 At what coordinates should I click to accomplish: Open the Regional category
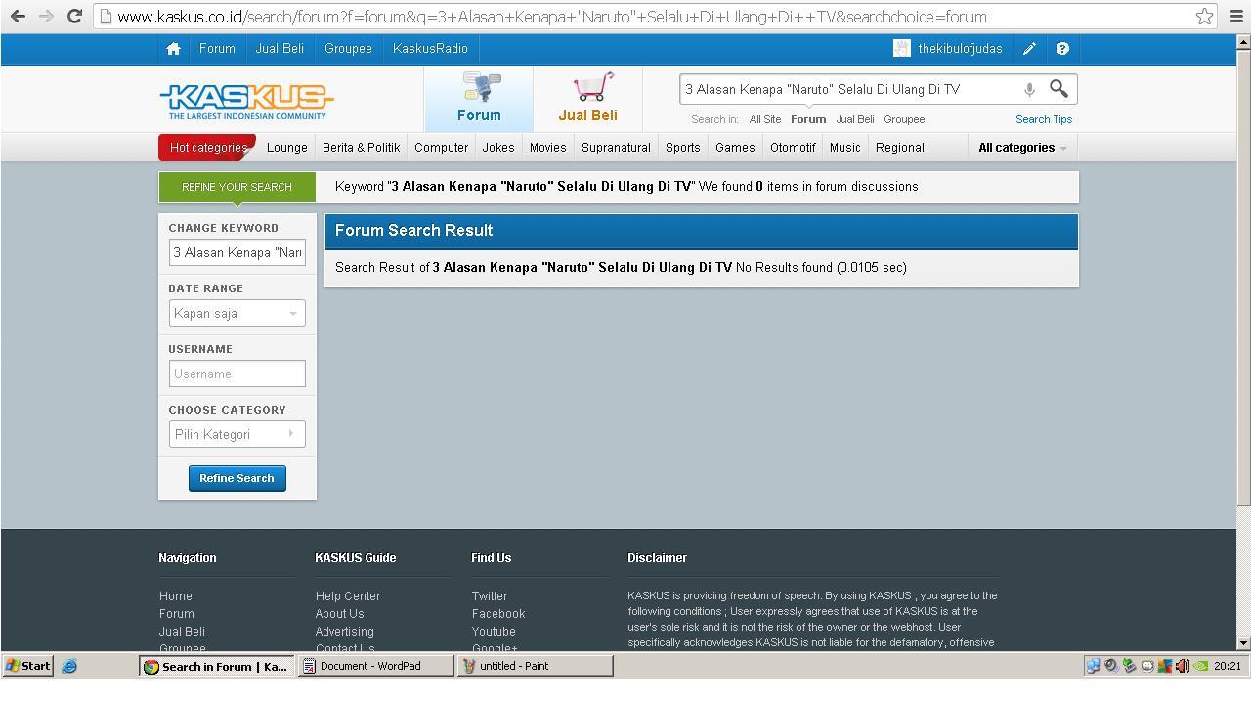(x=899, y=148)
